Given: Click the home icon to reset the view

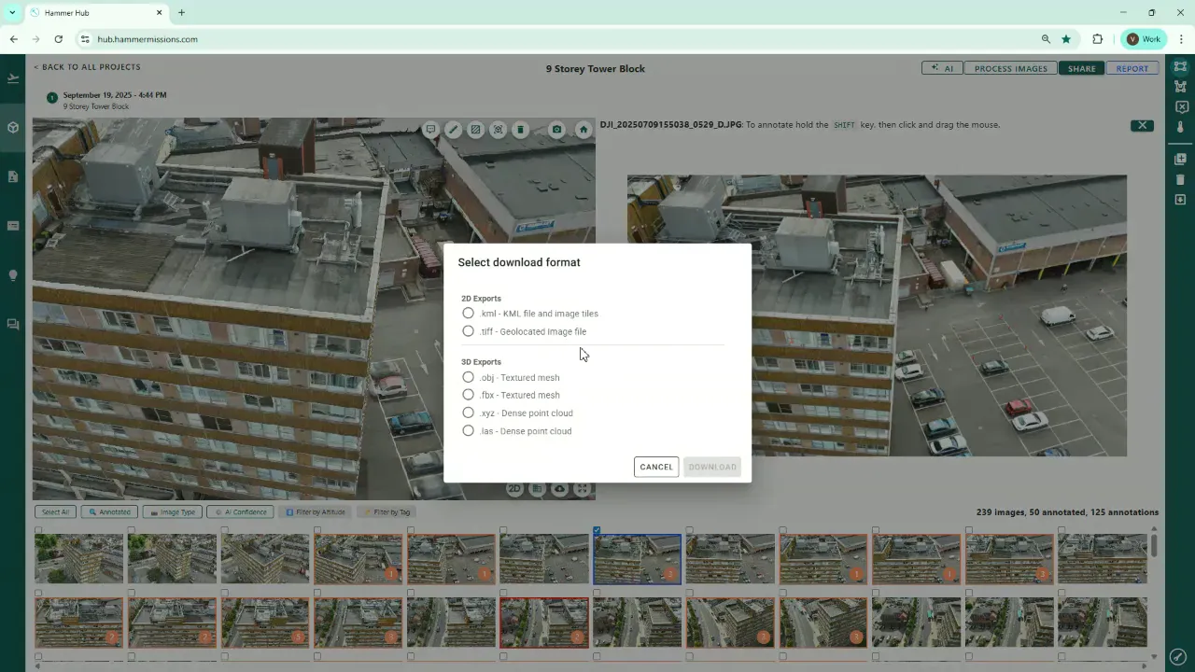Looking at the screenshot, I should (x=583, y=130).
